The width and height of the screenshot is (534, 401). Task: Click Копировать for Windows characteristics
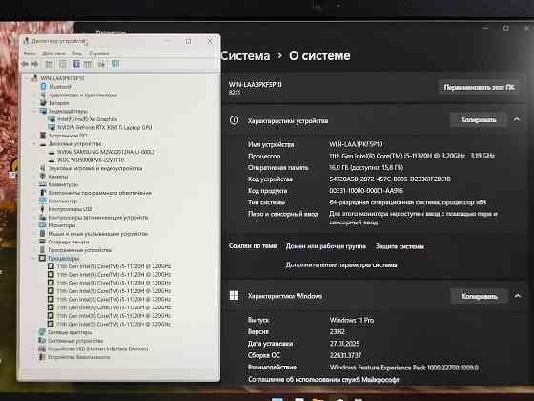pyautogui.click(x=480, y=296)
